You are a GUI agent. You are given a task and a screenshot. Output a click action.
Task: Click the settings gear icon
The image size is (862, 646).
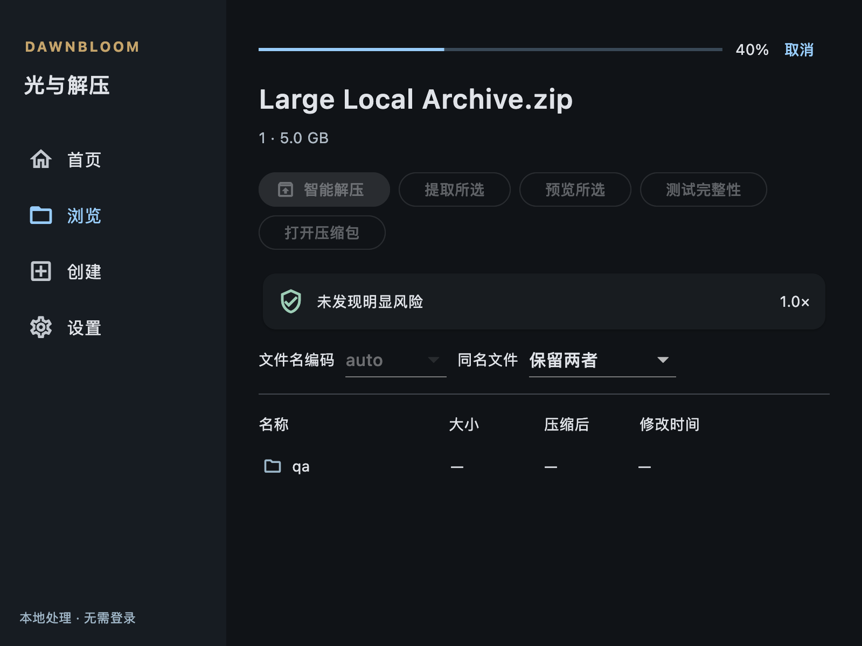(x=41, y=327)
